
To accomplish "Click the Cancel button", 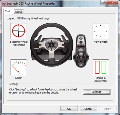I will (88, 109).
